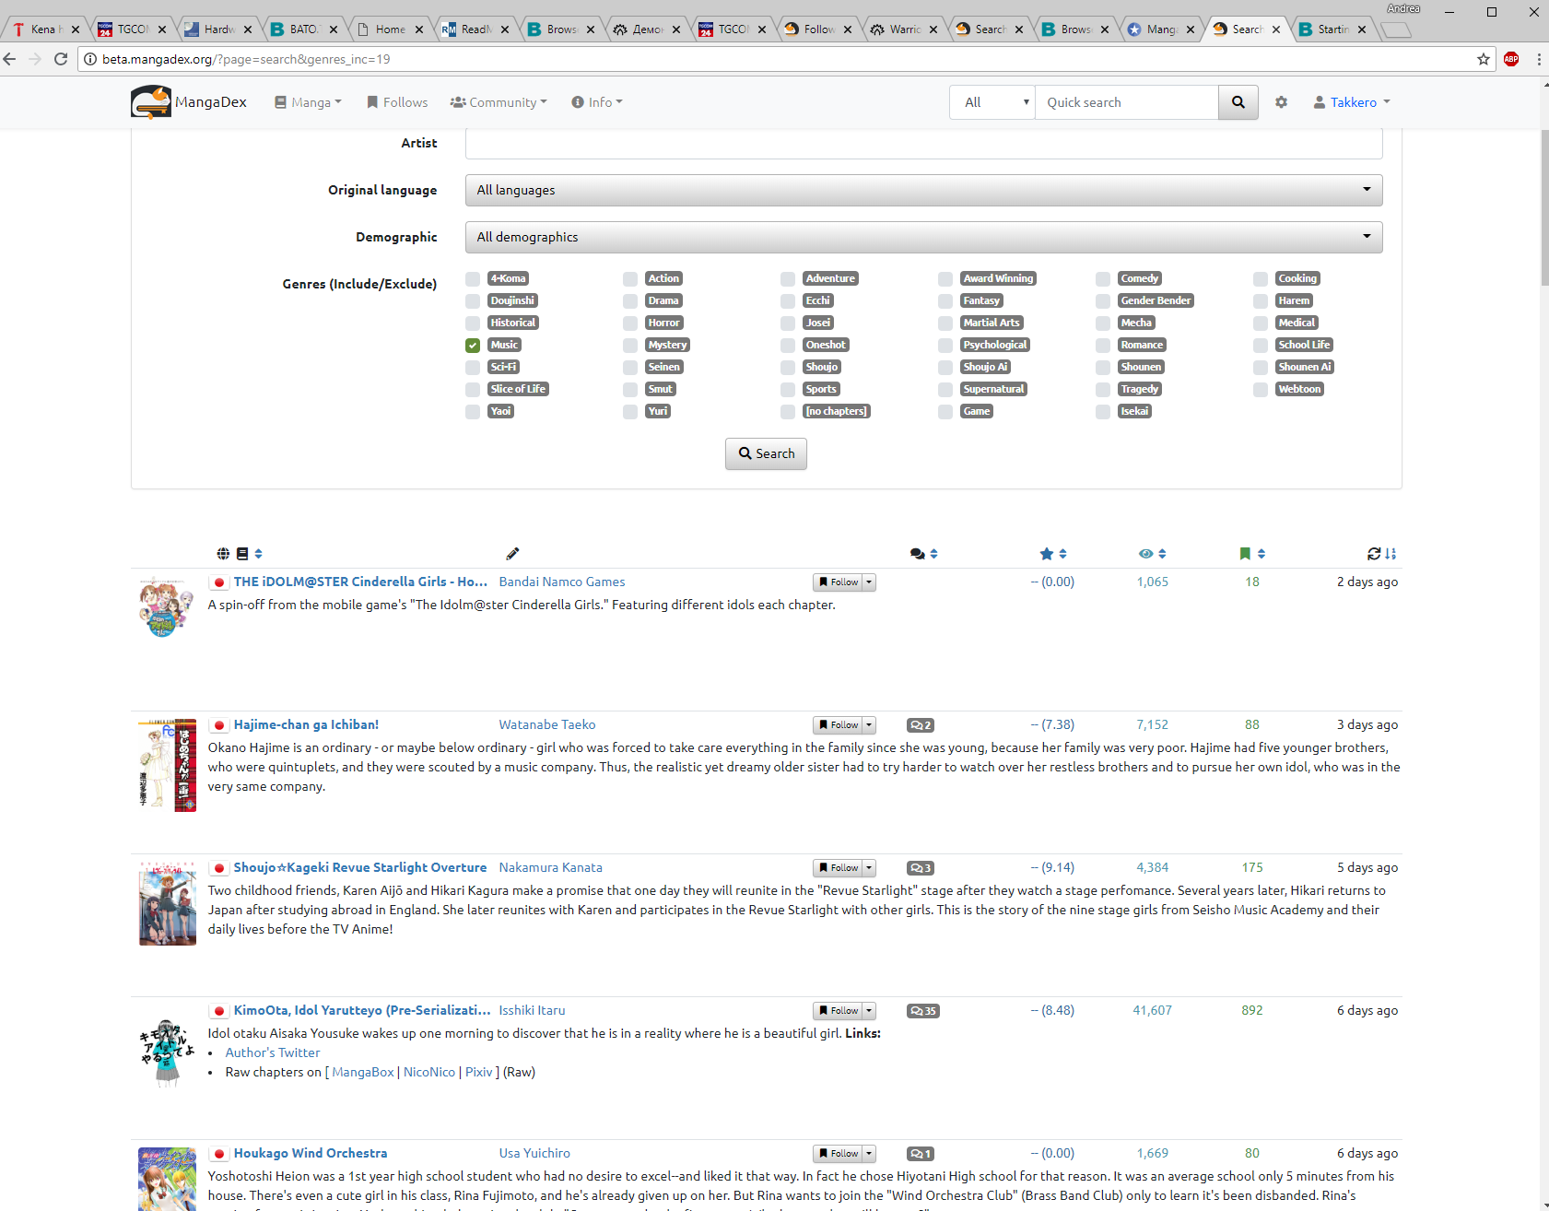Open the Follows navigation item
The height and width of the screenshot is (1211, 1549).
tap(397, 102)
